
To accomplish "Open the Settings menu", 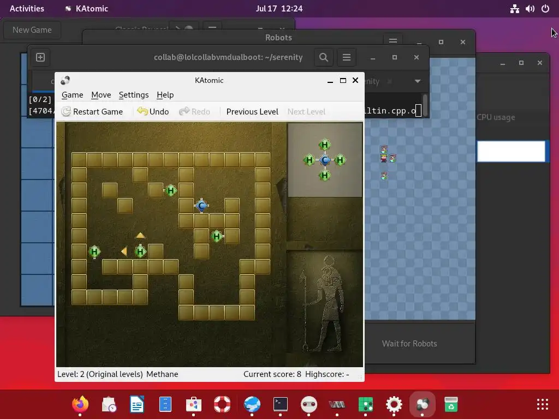I will click(134, 95).
